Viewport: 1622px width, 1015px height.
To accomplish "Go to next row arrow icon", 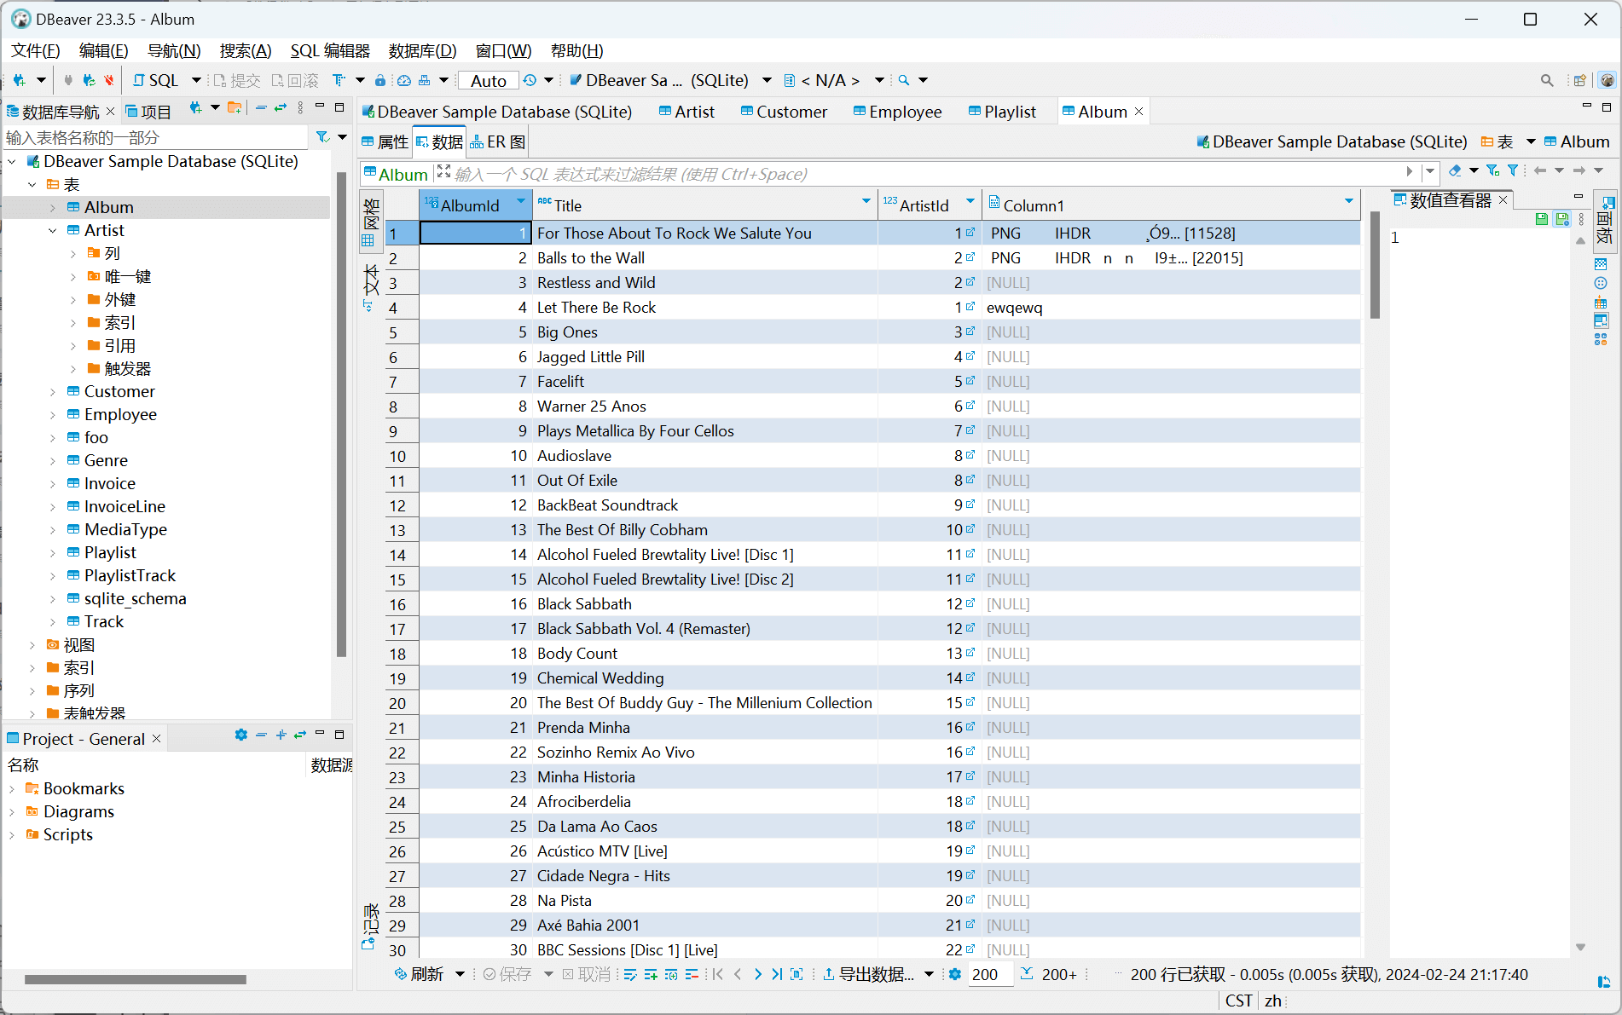I will [x=757, y=974].
